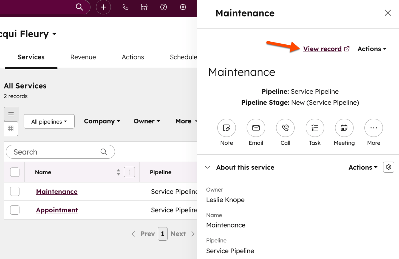
Task: Open the Actions menu in the side panel
Action: [x=372, y=48]
